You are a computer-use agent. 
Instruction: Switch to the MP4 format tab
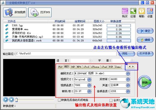[79, 67]
